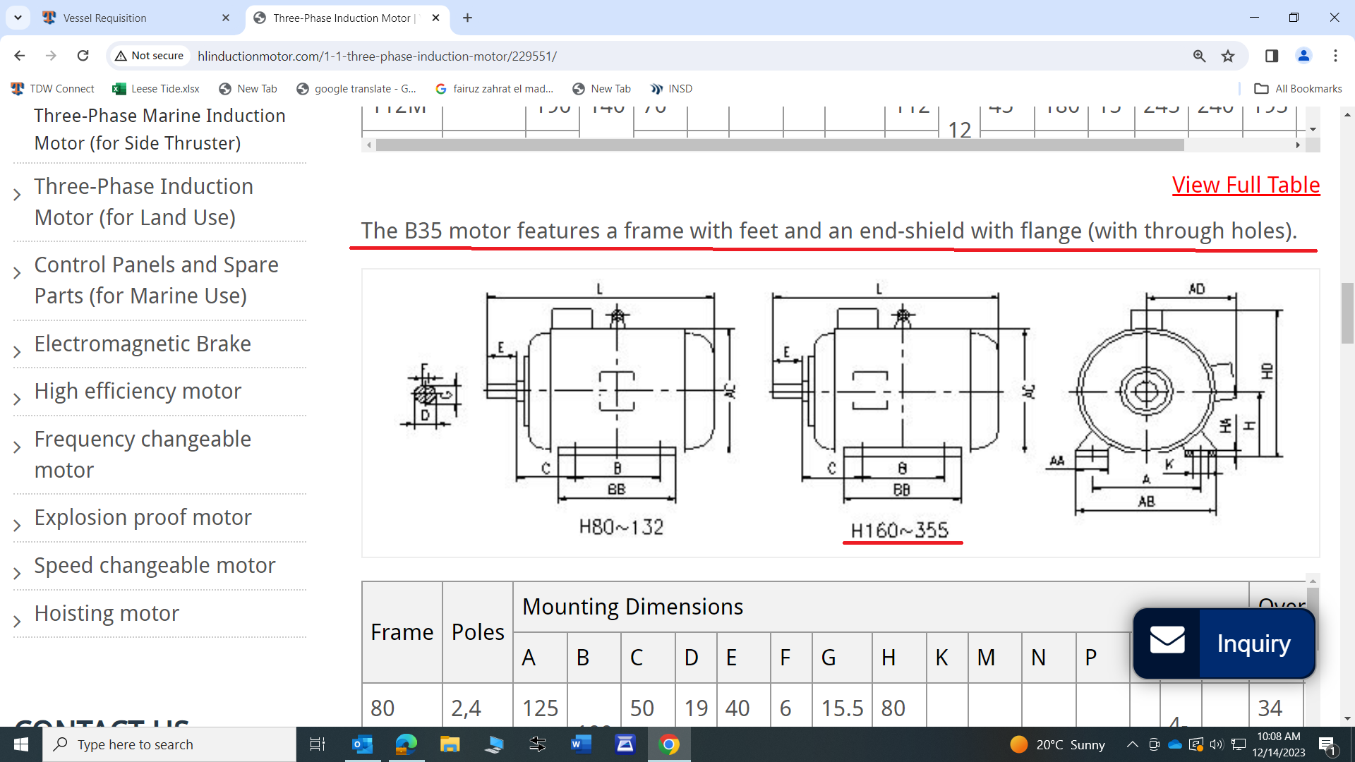The width and height of the screenshot is (1355, 762).
Task: Open a new browser tab
Action: pyautogui.click(x=467, y=18)
